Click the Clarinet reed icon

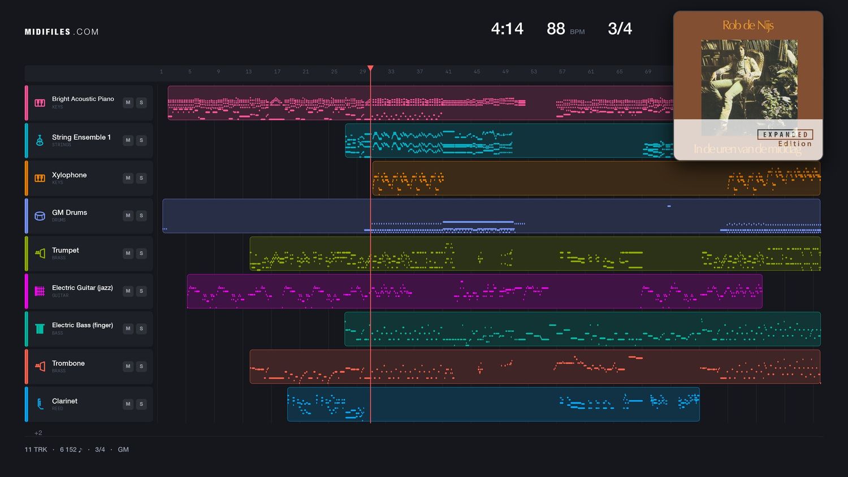coord(40,404)
